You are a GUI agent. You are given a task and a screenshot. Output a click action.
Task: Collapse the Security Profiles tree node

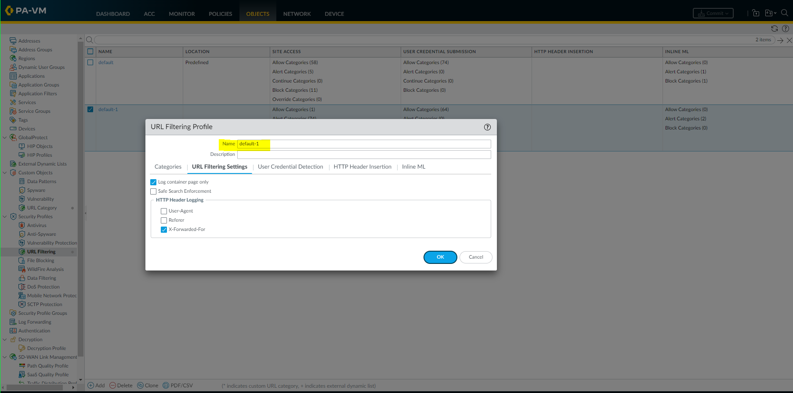pyautogui.click(x=5, y=216)
